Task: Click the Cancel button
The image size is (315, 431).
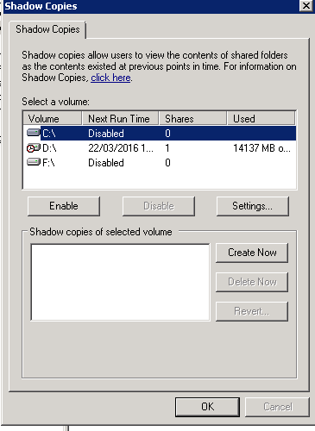Action: tap(278, 407)
